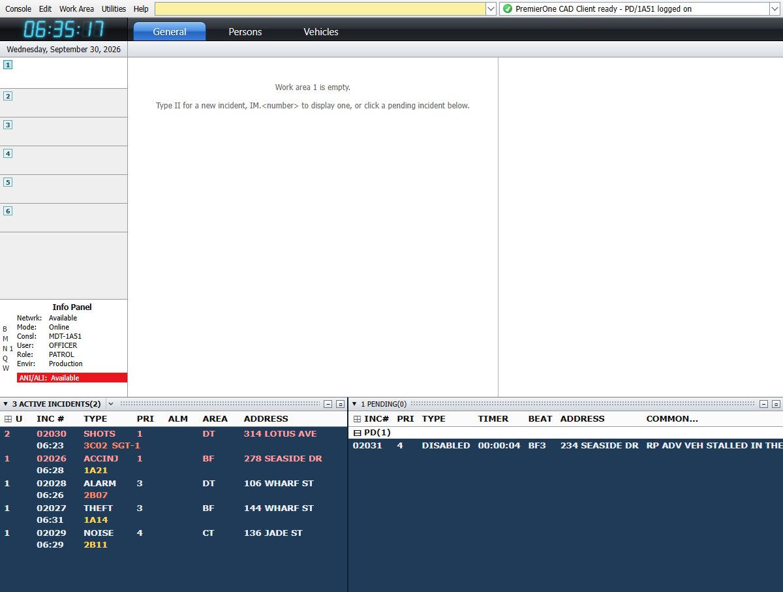This screenshot has width=783, height=592.
Task: Restore the Active Incidents panel size
Action: 340,404
